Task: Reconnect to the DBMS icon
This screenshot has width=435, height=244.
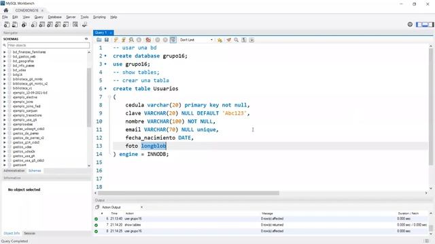Action: point(84,24)
